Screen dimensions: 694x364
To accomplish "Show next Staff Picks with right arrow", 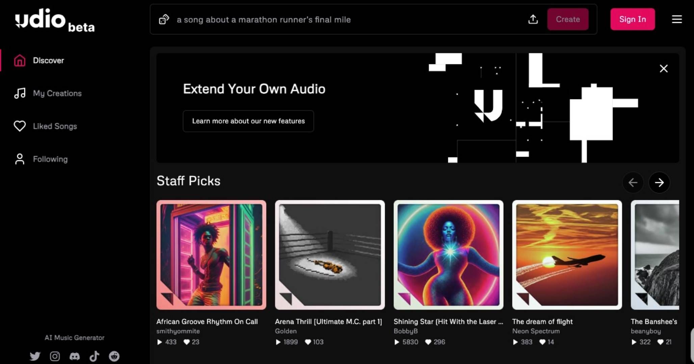I will (659, 182).
